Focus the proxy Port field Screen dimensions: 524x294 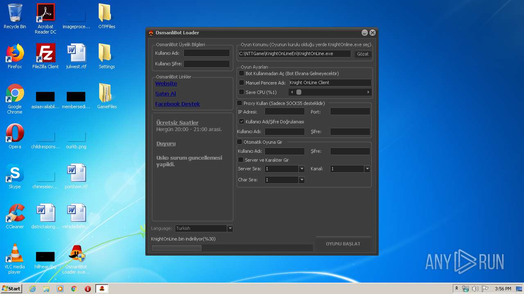click(x=350, y=111)
